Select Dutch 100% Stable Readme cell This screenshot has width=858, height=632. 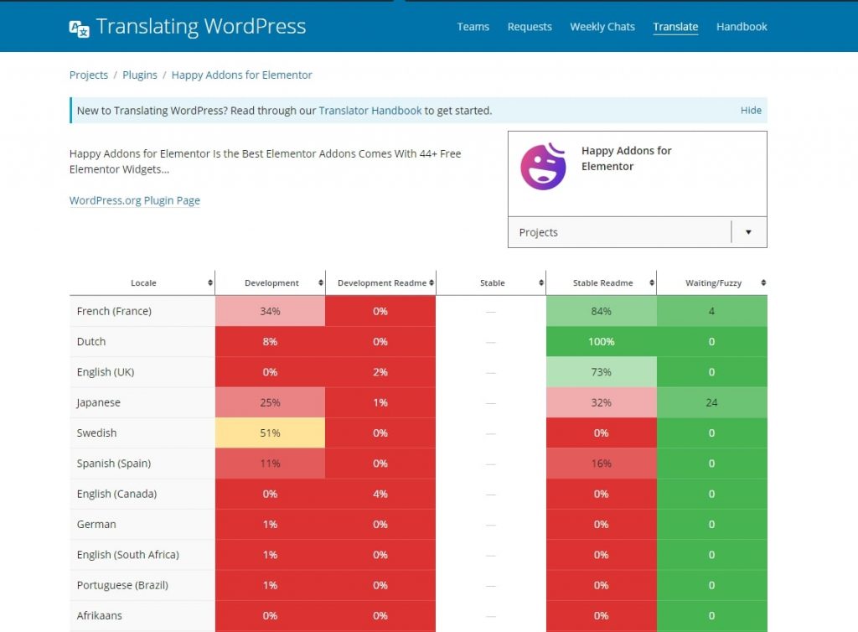click(602, 341)
